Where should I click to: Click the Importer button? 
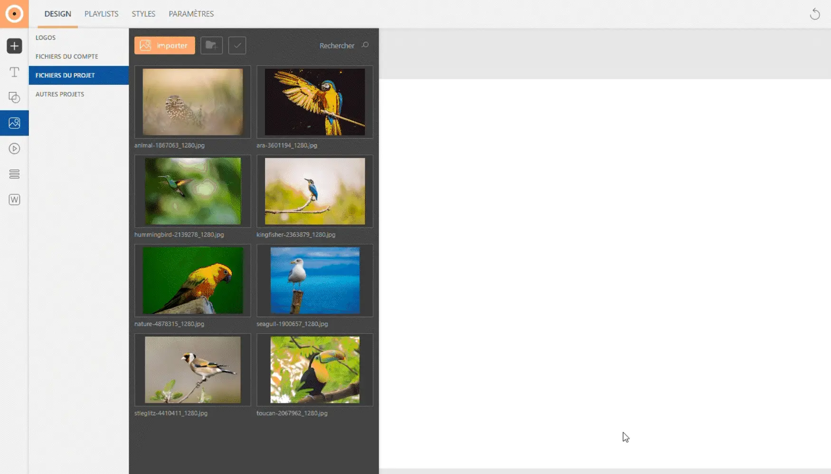coord(164,46)
